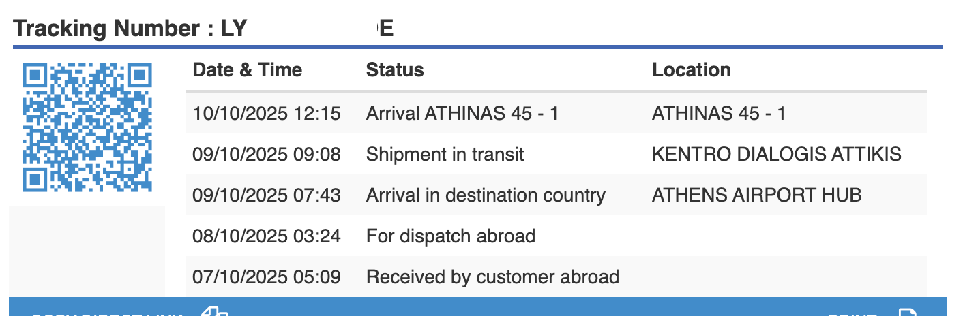Click the 09/10/2025 09:08 date cell

266,155
